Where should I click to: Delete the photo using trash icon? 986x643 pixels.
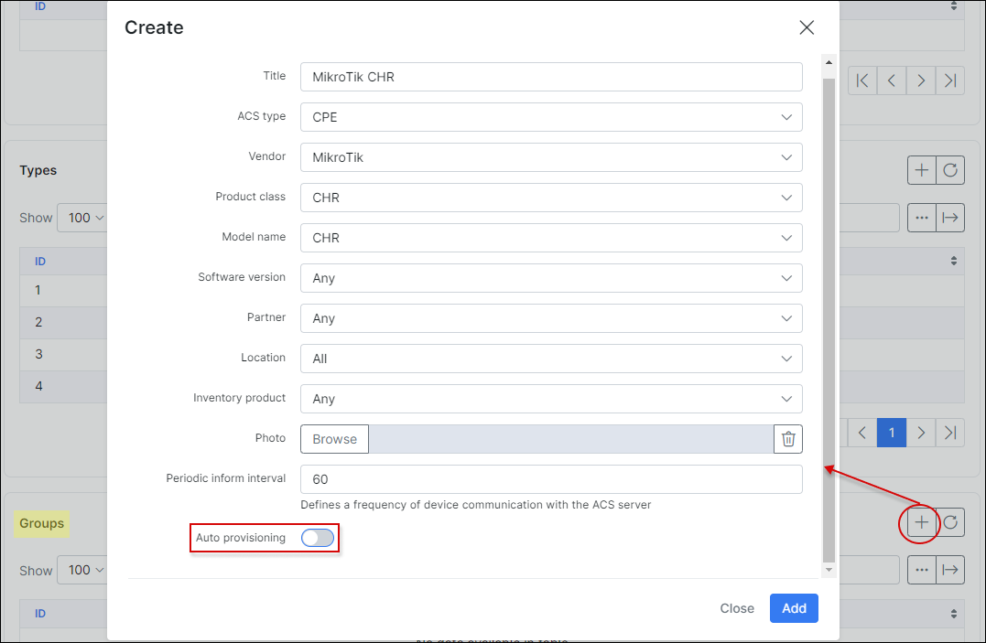(x=787, y=439)
